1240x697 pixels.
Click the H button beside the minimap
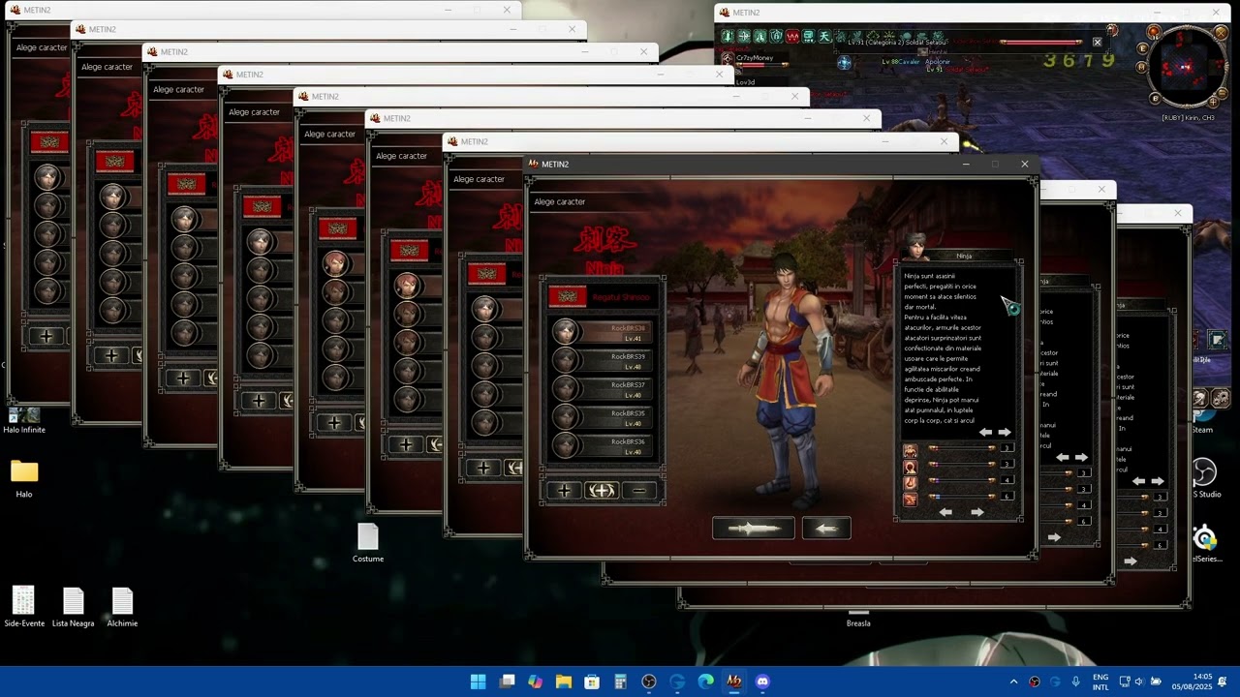pos(1142,67)
